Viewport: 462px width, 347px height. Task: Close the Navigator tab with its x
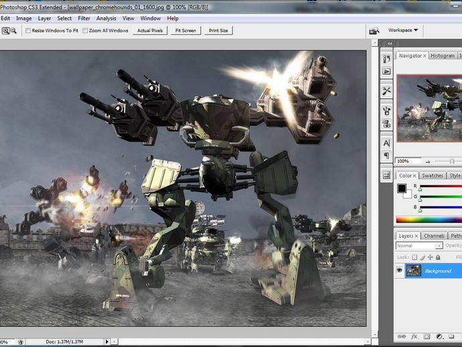[x=425, y=56]
